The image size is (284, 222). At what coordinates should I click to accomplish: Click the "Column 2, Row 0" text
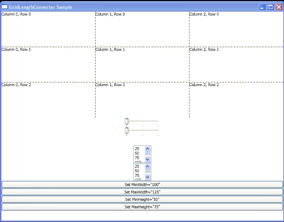click(x=204, y=14)
